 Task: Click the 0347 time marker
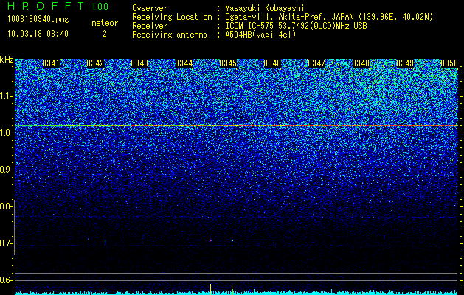(316, 63)
